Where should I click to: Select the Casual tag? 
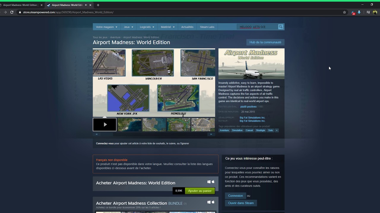pyautogui.click(x=249, y=130)
